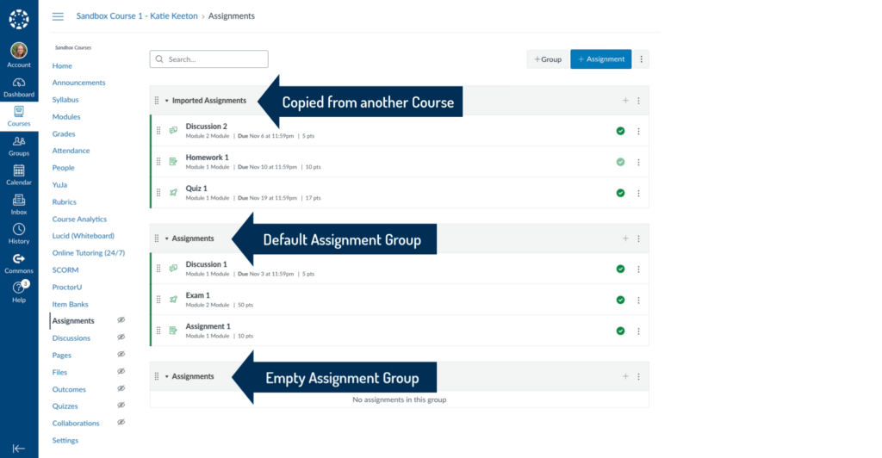Image resolution: width=882 pixels, height=458 pixels.
Task: Open the Exam 1 assignment link
Action: pos(197,295)
